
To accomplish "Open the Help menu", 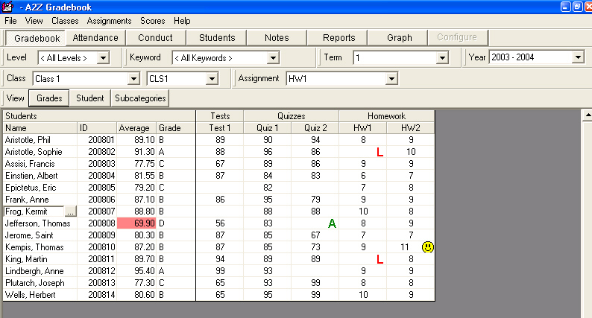I will coord(182,21).
